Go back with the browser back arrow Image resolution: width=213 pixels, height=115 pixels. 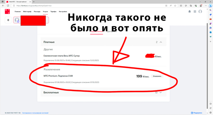(x=3, y=6)
